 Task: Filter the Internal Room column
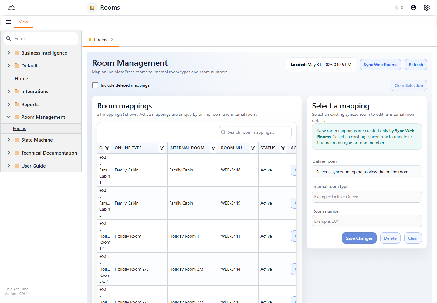(213, 148)
